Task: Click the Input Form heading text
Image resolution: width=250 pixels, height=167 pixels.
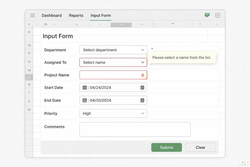Action: 58,36
